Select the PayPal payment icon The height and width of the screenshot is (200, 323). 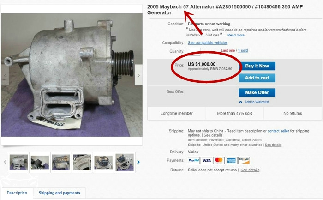[x=194, y=160]
